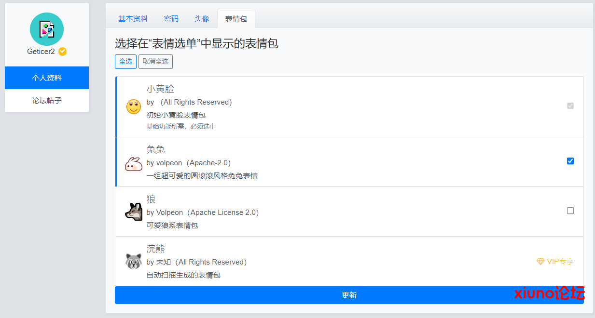Select the 表情包 tab
This screenshot has width=595, height=318.
tap(236, 19)
